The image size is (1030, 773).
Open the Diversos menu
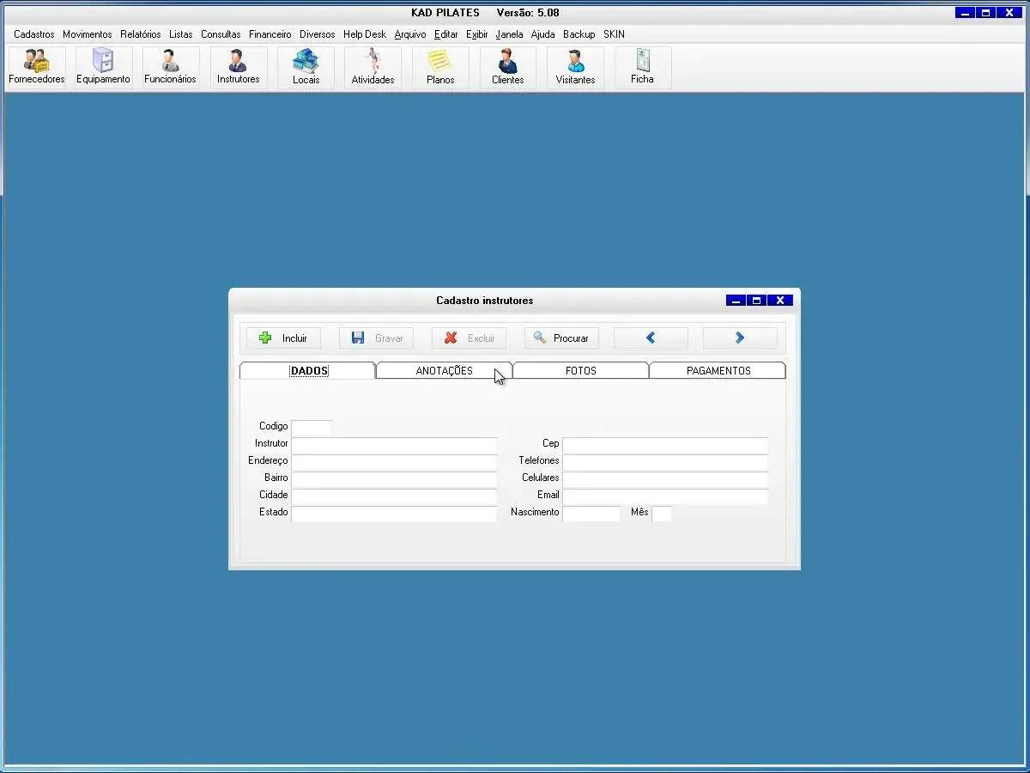[318, 34]
